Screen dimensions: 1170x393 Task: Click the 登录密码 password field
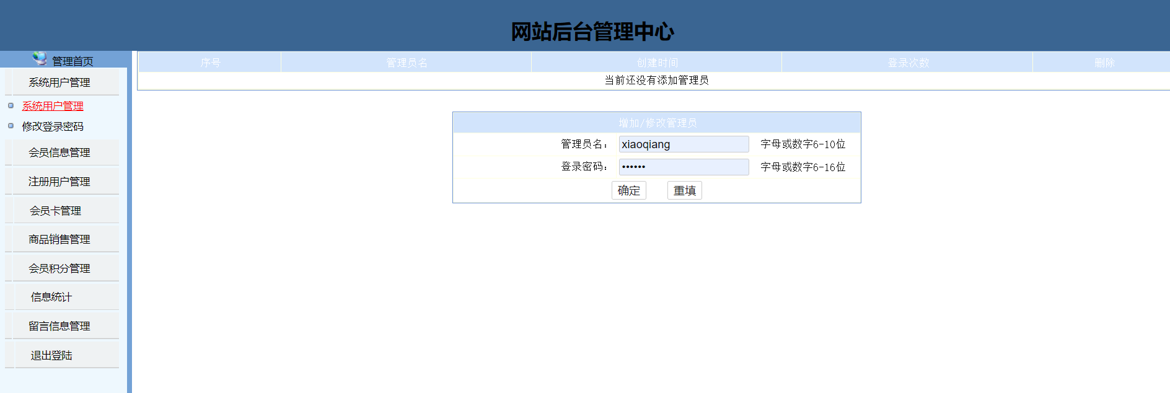pos(684,167)
